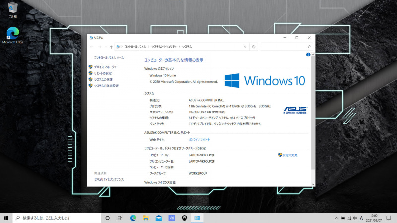
Task: Open Task View on taskbar
Action: coord(120,218)
